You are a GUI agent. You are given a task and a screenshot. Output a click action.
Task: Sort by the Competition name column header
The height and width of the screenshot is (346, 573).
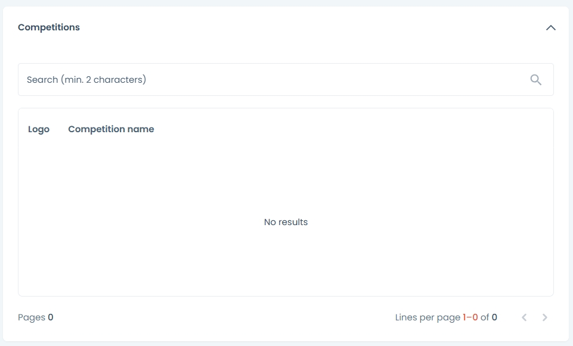tap(111, 129)
